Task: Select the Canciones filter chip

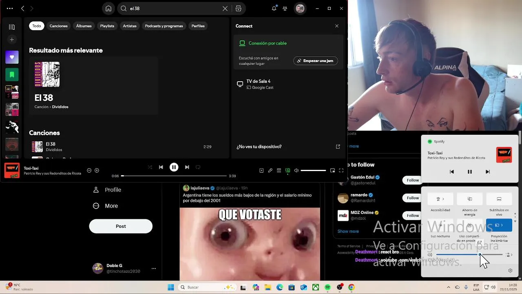Action: 59,26
